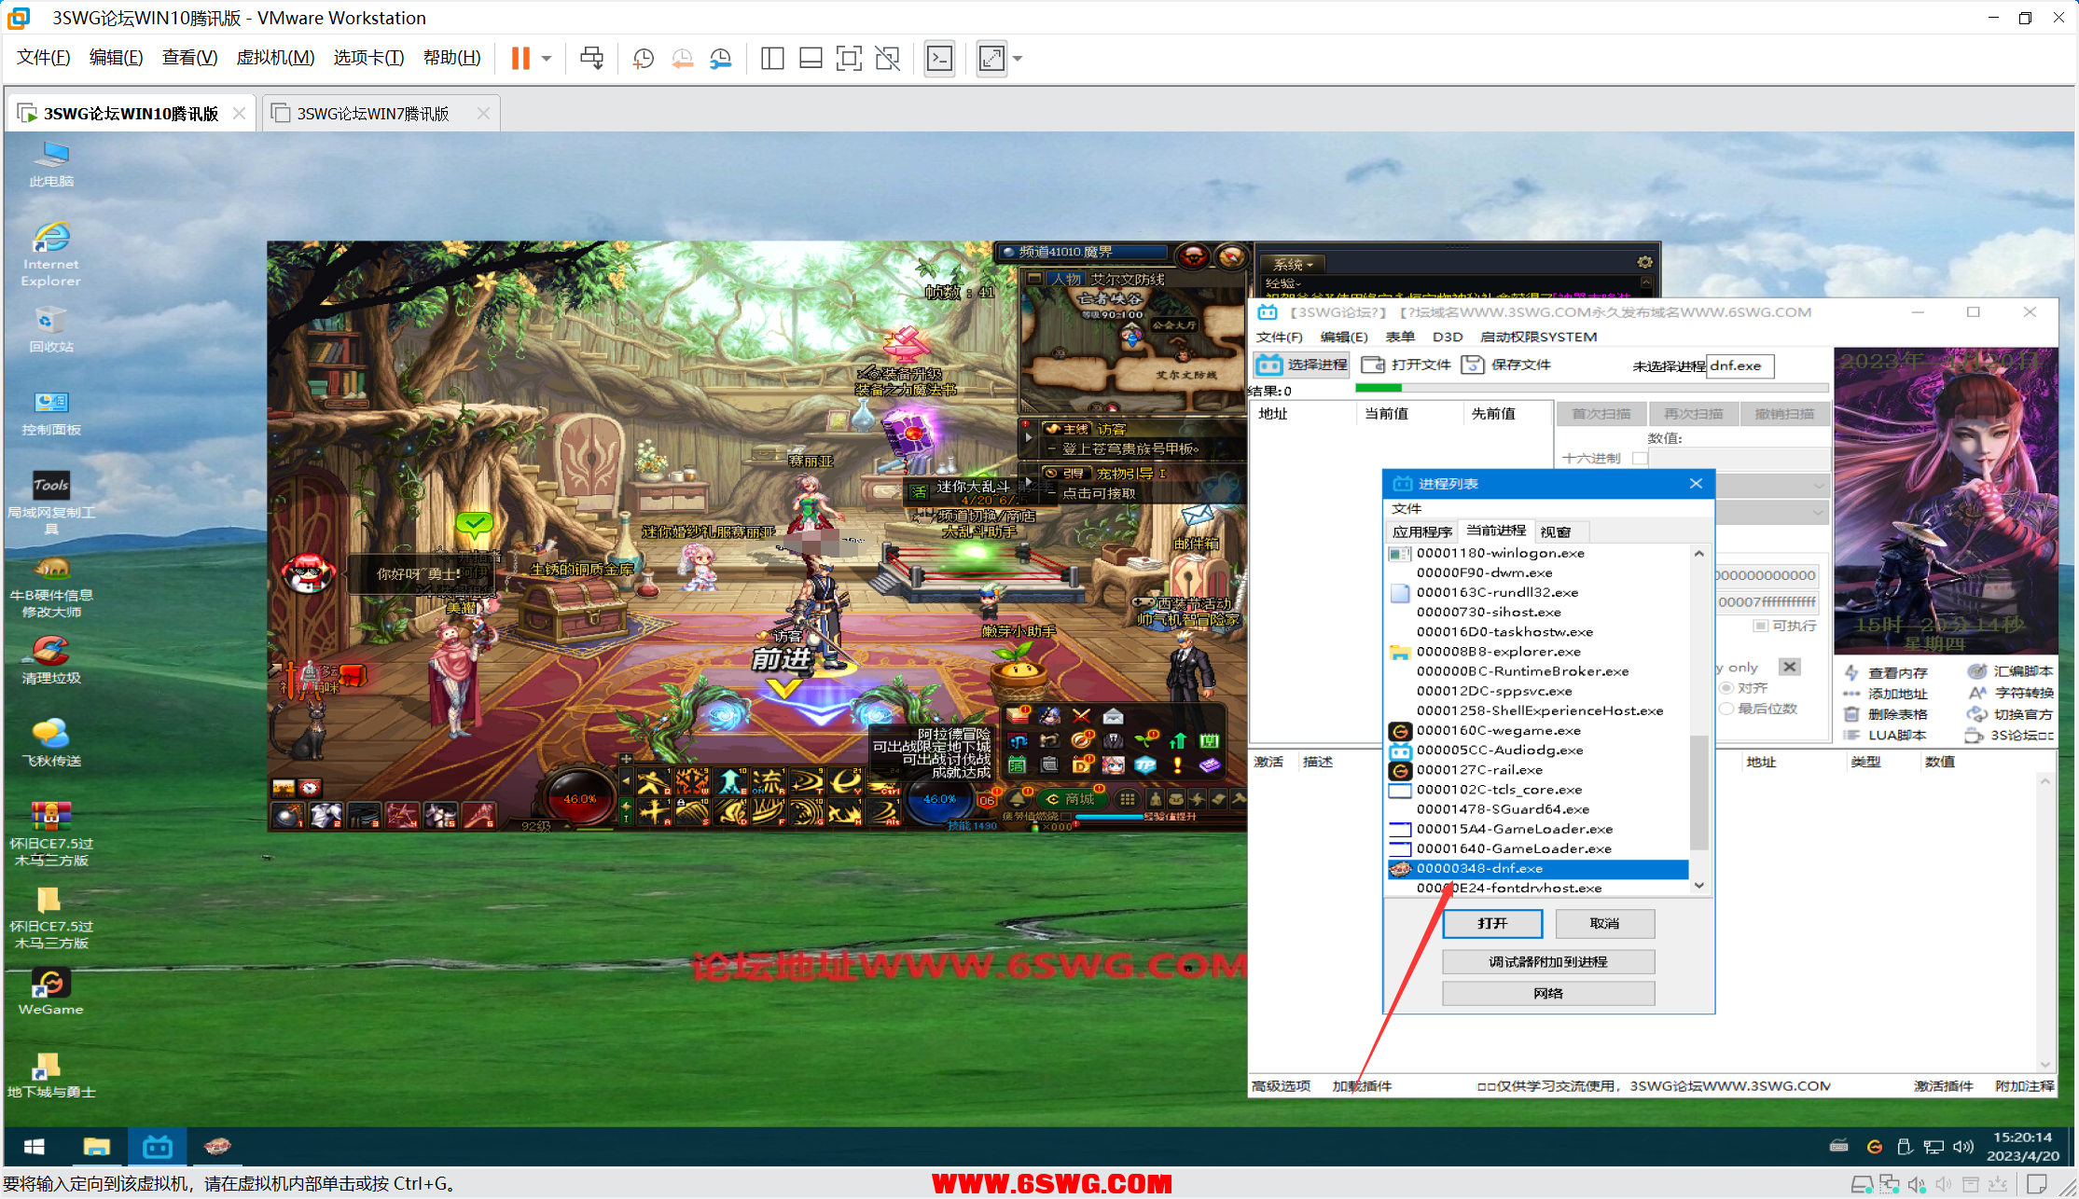Open the LUA脚本 tool
This screenshot has width=2079, height=1199.
(1886, 735)
